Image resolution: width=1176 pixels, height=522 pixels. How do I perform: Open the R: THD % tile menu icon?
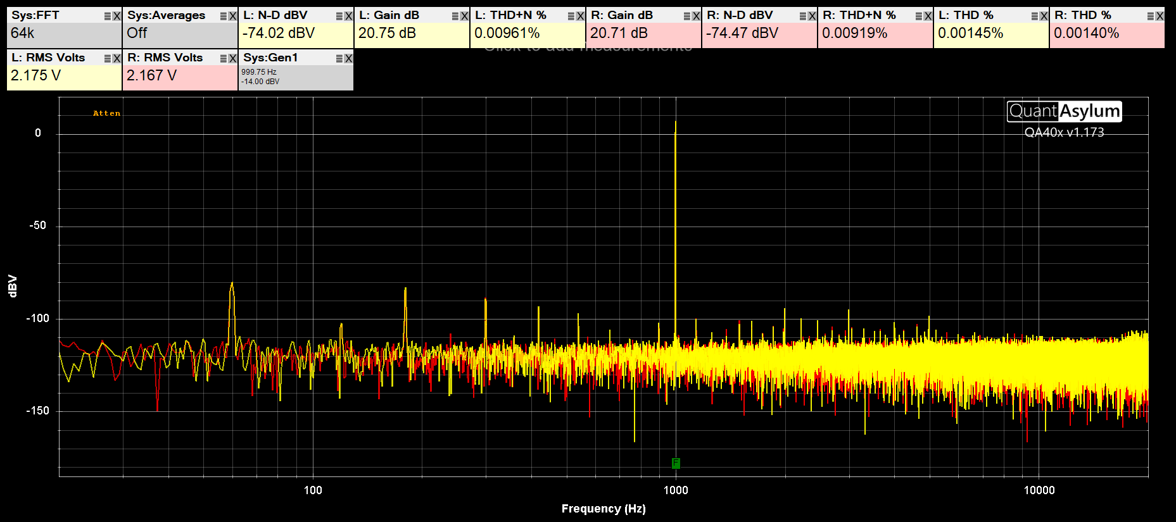(1151, 16)
